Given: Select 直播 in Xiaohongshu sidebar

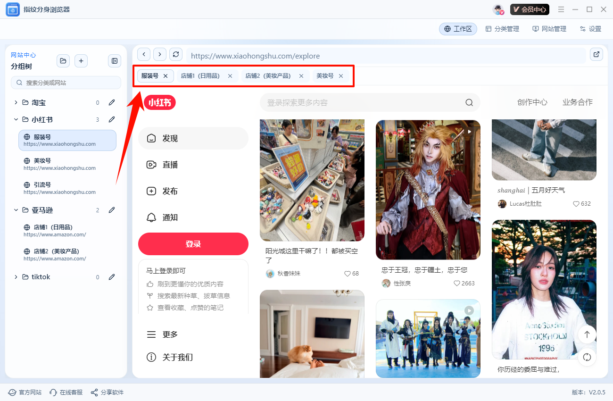Looking at the screenshot, I should point(193,165).
